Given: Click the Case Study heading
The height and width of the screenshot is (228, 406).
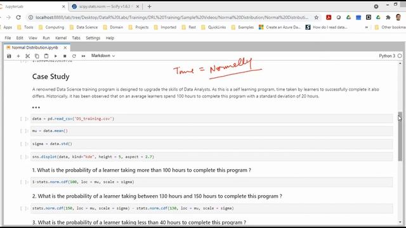Looking at the screenshot, I should 51,77.
